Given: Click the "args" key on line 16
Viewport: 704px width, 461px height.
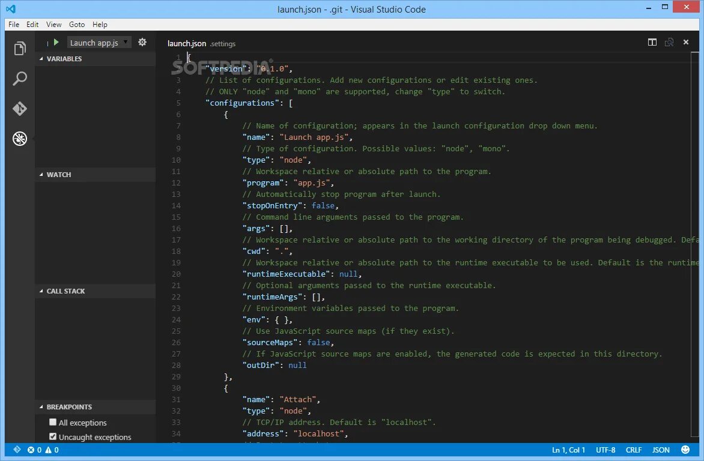Looking at the screenshot, I should pyautogui.click(x=256, y=229).
